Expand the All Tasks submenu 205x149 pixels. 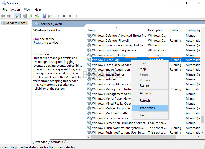coord(146,93)
